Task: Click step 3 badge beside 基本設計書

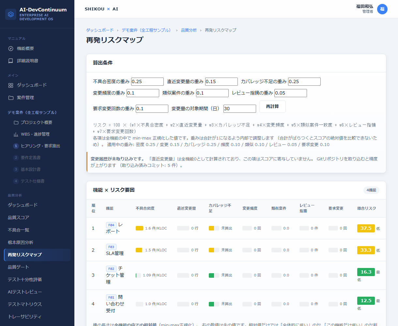Action: click(x=16, y=170)
